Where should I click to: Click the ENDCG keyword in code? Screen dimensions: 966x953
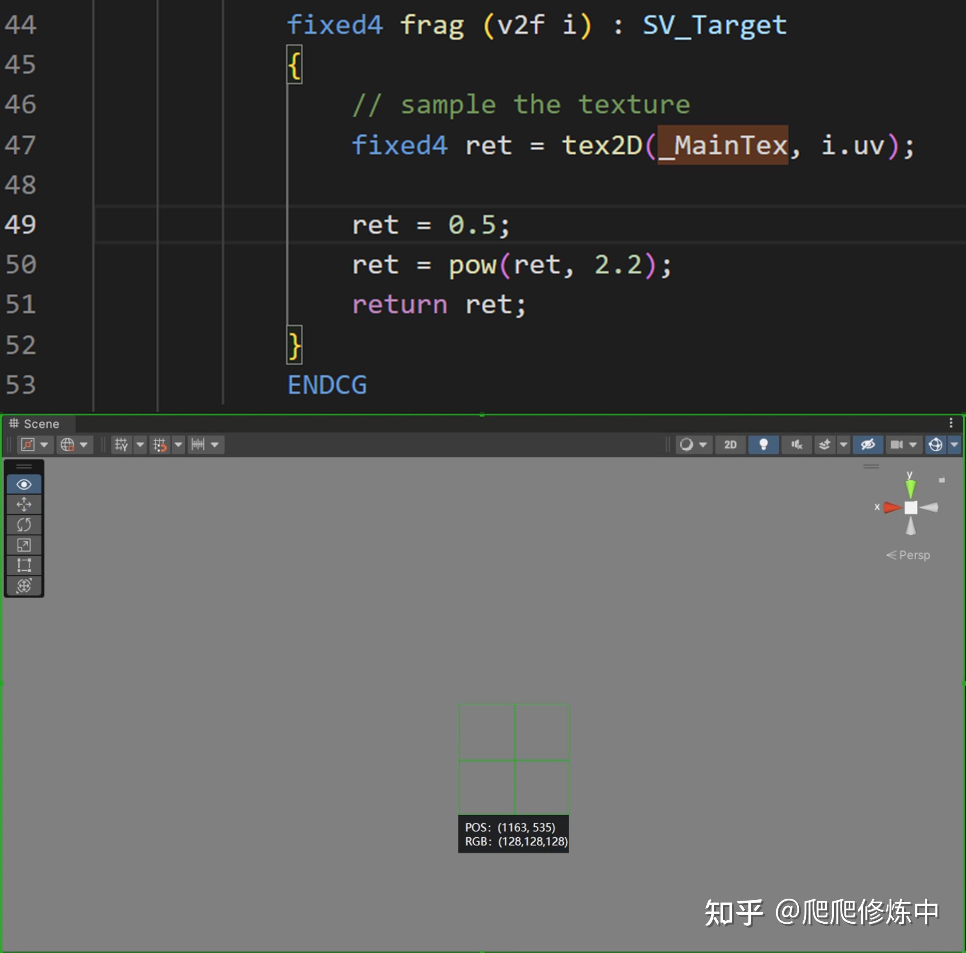327,385
